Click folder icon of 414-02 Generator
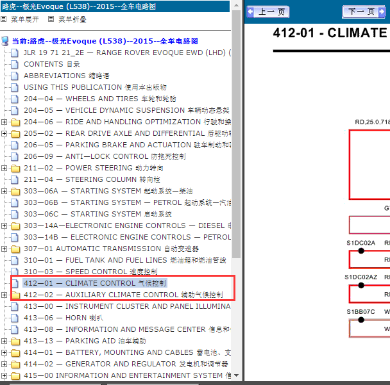390x385 pixels. point(15,365)
